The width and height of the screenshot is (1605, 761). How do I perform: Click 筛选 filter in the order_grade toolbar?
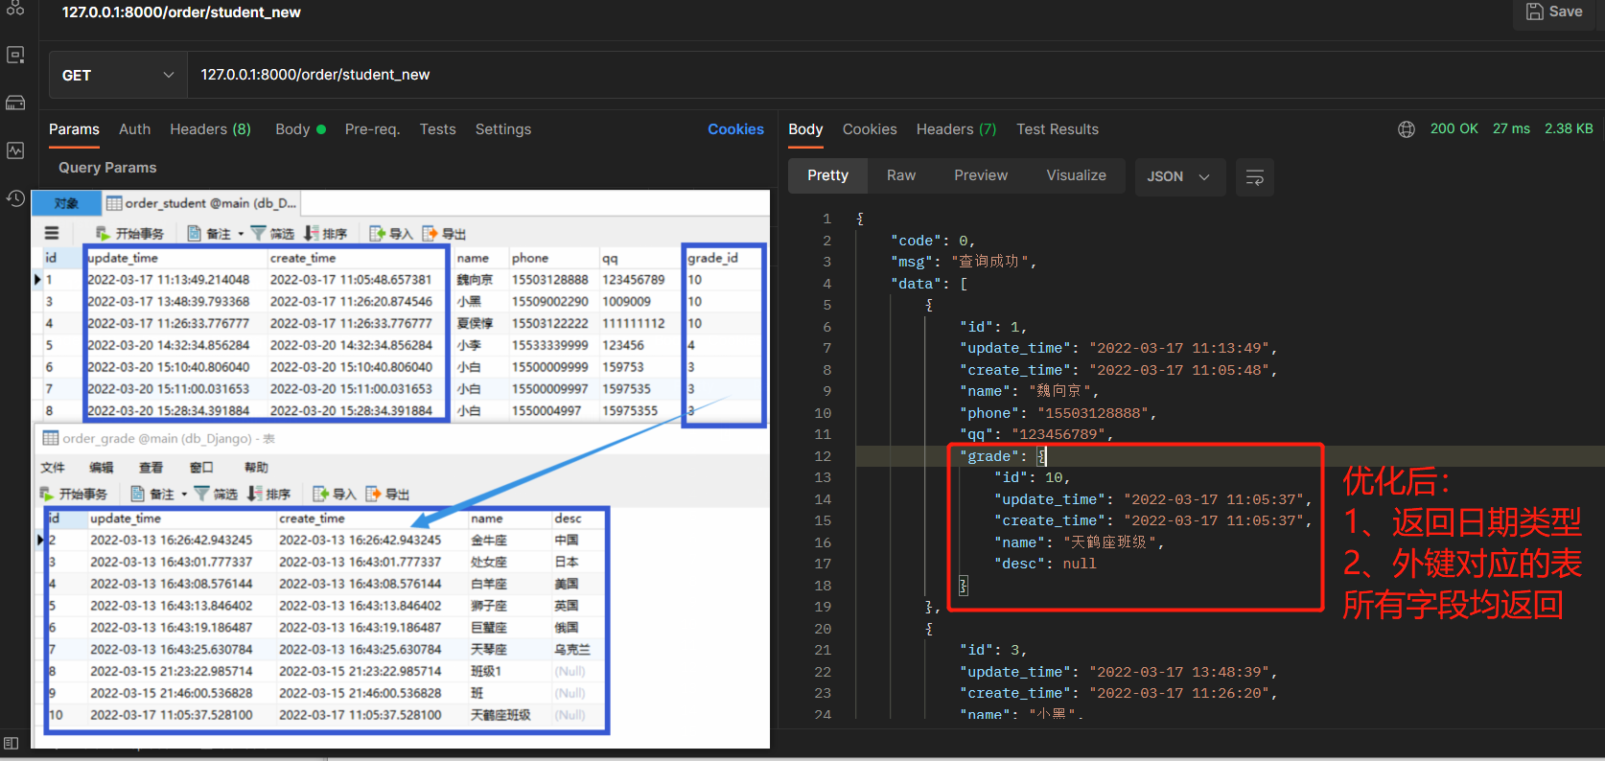[x=216, y=495]
